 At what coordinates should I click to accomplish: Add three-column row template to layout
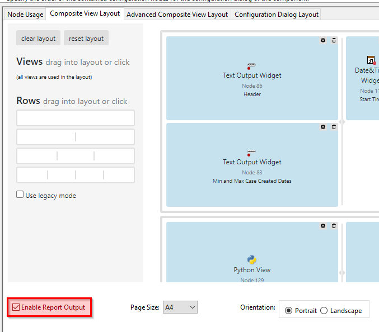coord(76,156)
